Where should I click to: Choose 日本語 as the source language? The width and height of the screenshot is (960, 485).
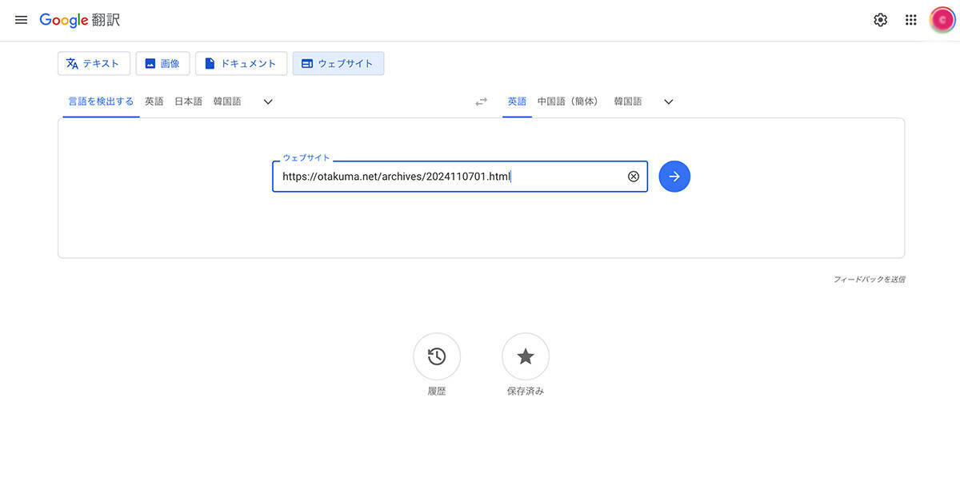coord(188,101)
